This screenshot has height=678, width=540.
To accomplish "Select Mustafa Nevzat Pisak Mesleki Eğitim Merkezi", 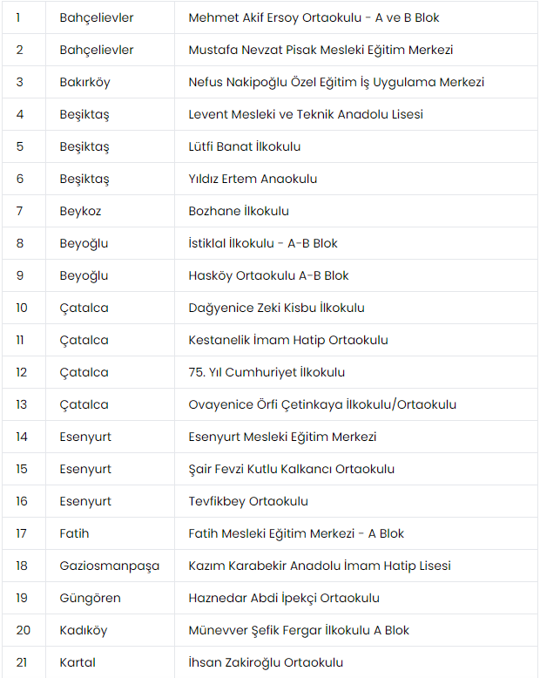I will 321,50.
